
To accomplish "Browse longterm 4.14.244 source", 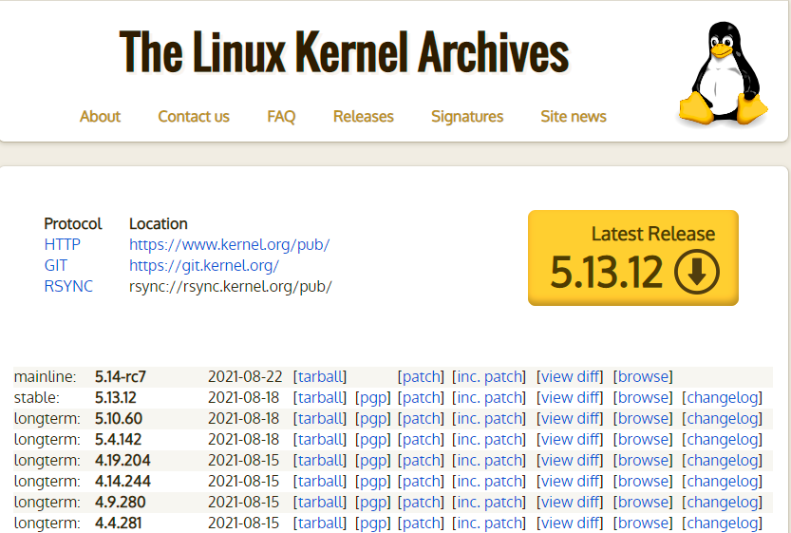I will pyautogui.click(x=643, y=482).
